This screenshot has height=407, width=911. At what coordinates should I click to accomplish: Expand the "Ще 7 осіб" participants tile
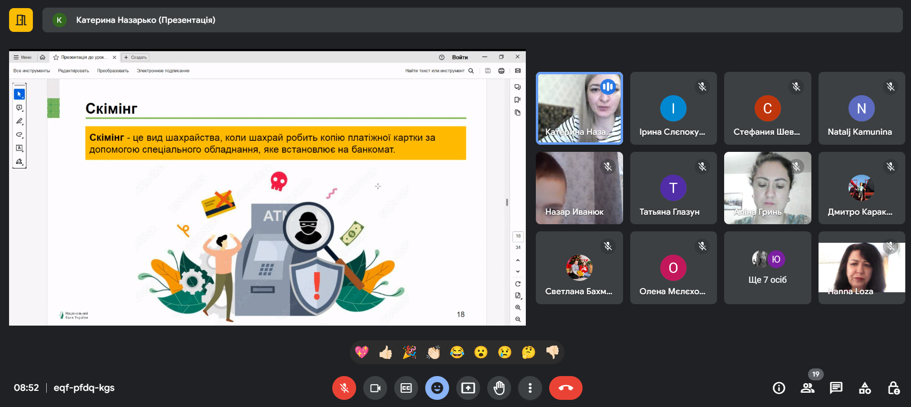[768, 268]
